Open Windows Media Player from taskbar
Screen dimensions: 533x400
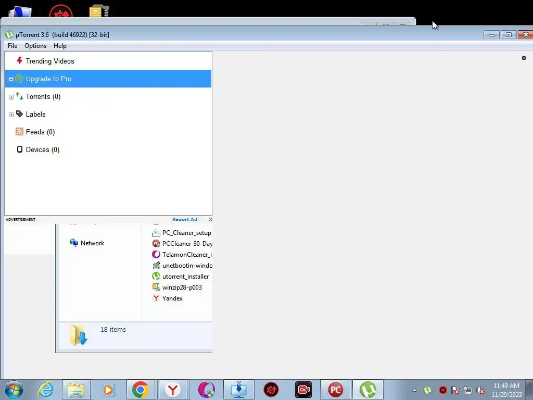(x=108, y=390)
